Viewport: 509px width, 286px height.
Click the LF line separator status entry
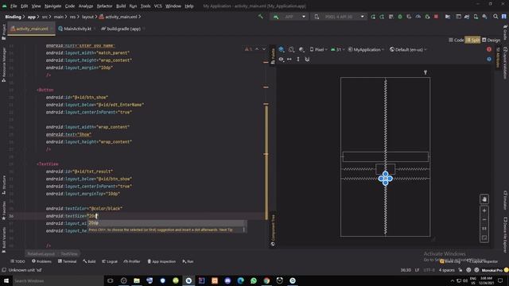[x=417, y=270]
